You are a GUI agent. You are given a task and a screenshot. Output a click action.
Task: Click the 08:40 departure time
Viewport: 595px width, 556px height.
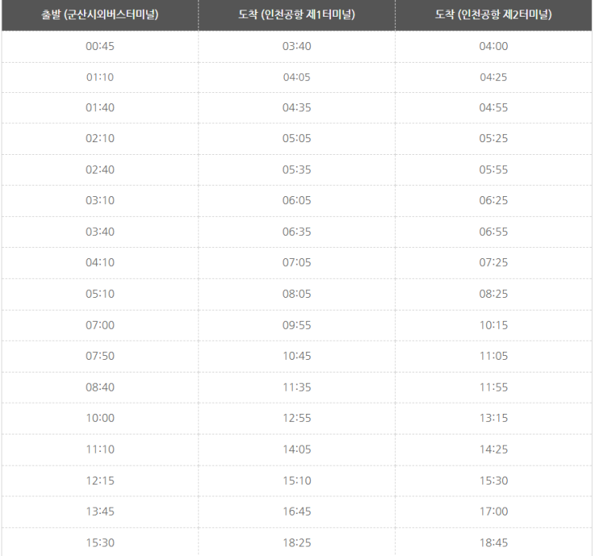(x=100, y=387)
